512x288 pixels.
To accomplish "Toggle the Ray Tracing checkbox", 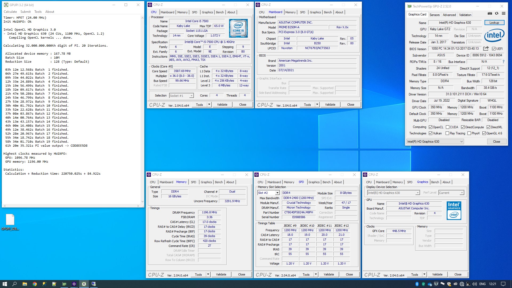I will click(447, 133).
